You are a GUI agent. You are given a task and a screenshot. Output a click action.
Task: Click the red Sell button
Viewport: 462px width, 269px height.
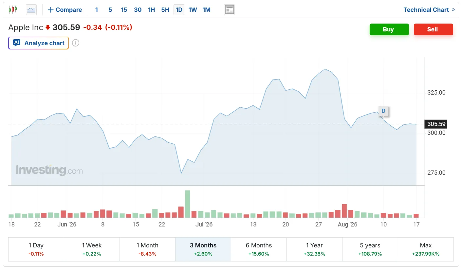coord(434,29)
